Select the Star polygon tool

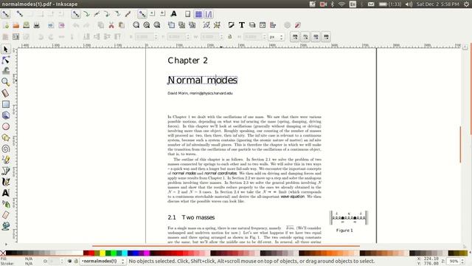[x=5, y=138]
